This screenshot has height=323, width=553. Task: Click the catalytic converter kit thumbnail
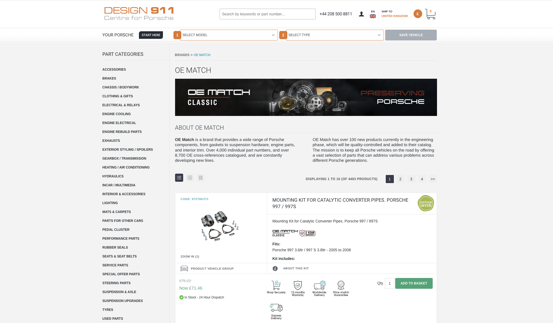(220, 226)
